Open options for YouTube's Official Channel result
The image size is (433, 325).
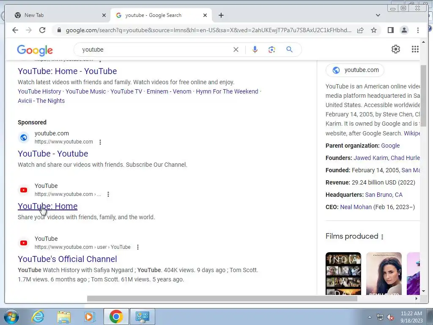(x=138, y=247)
